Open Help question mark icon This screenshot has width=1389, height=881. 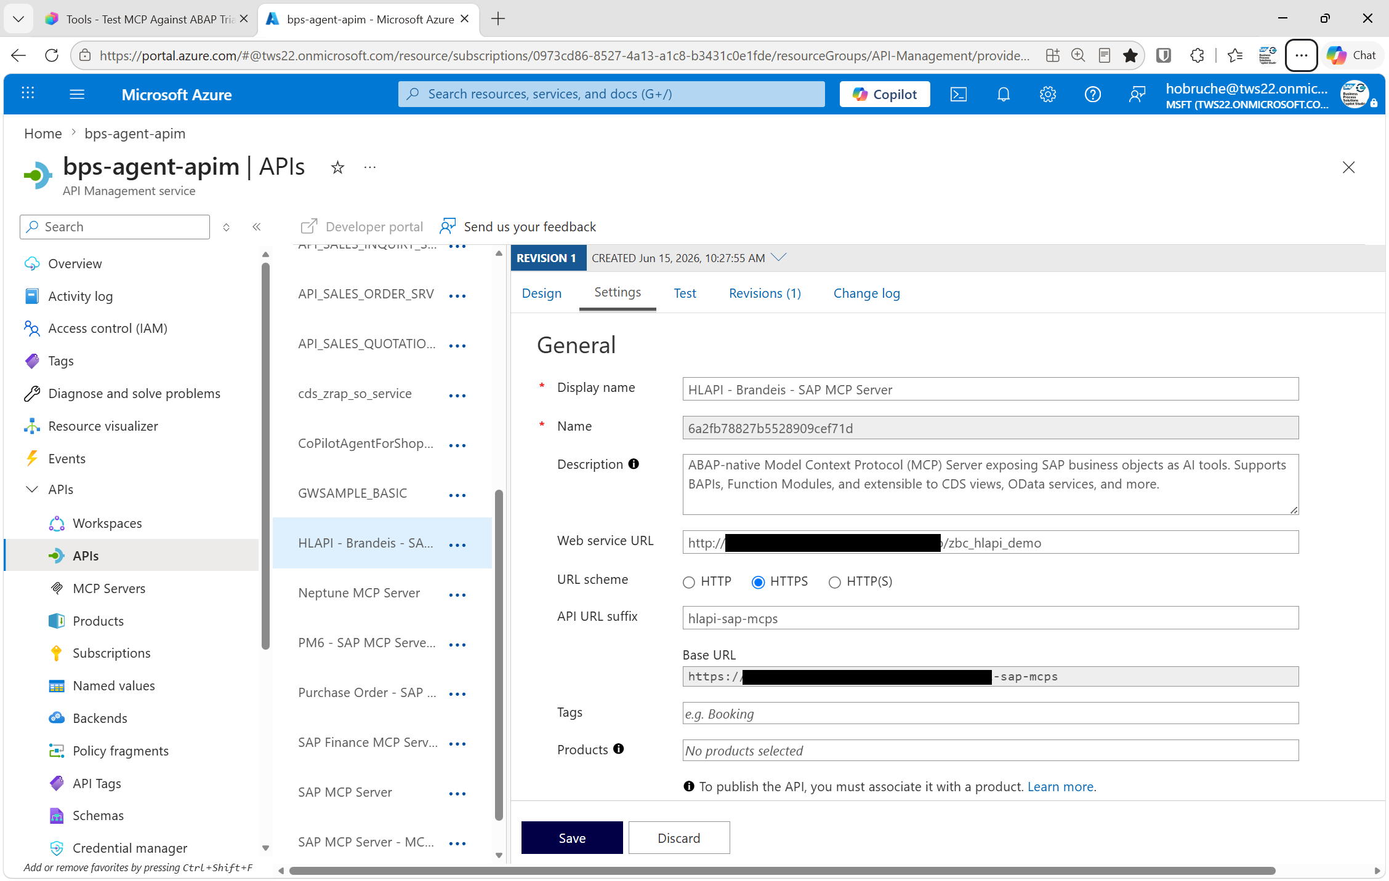[x=1093, y=94]
